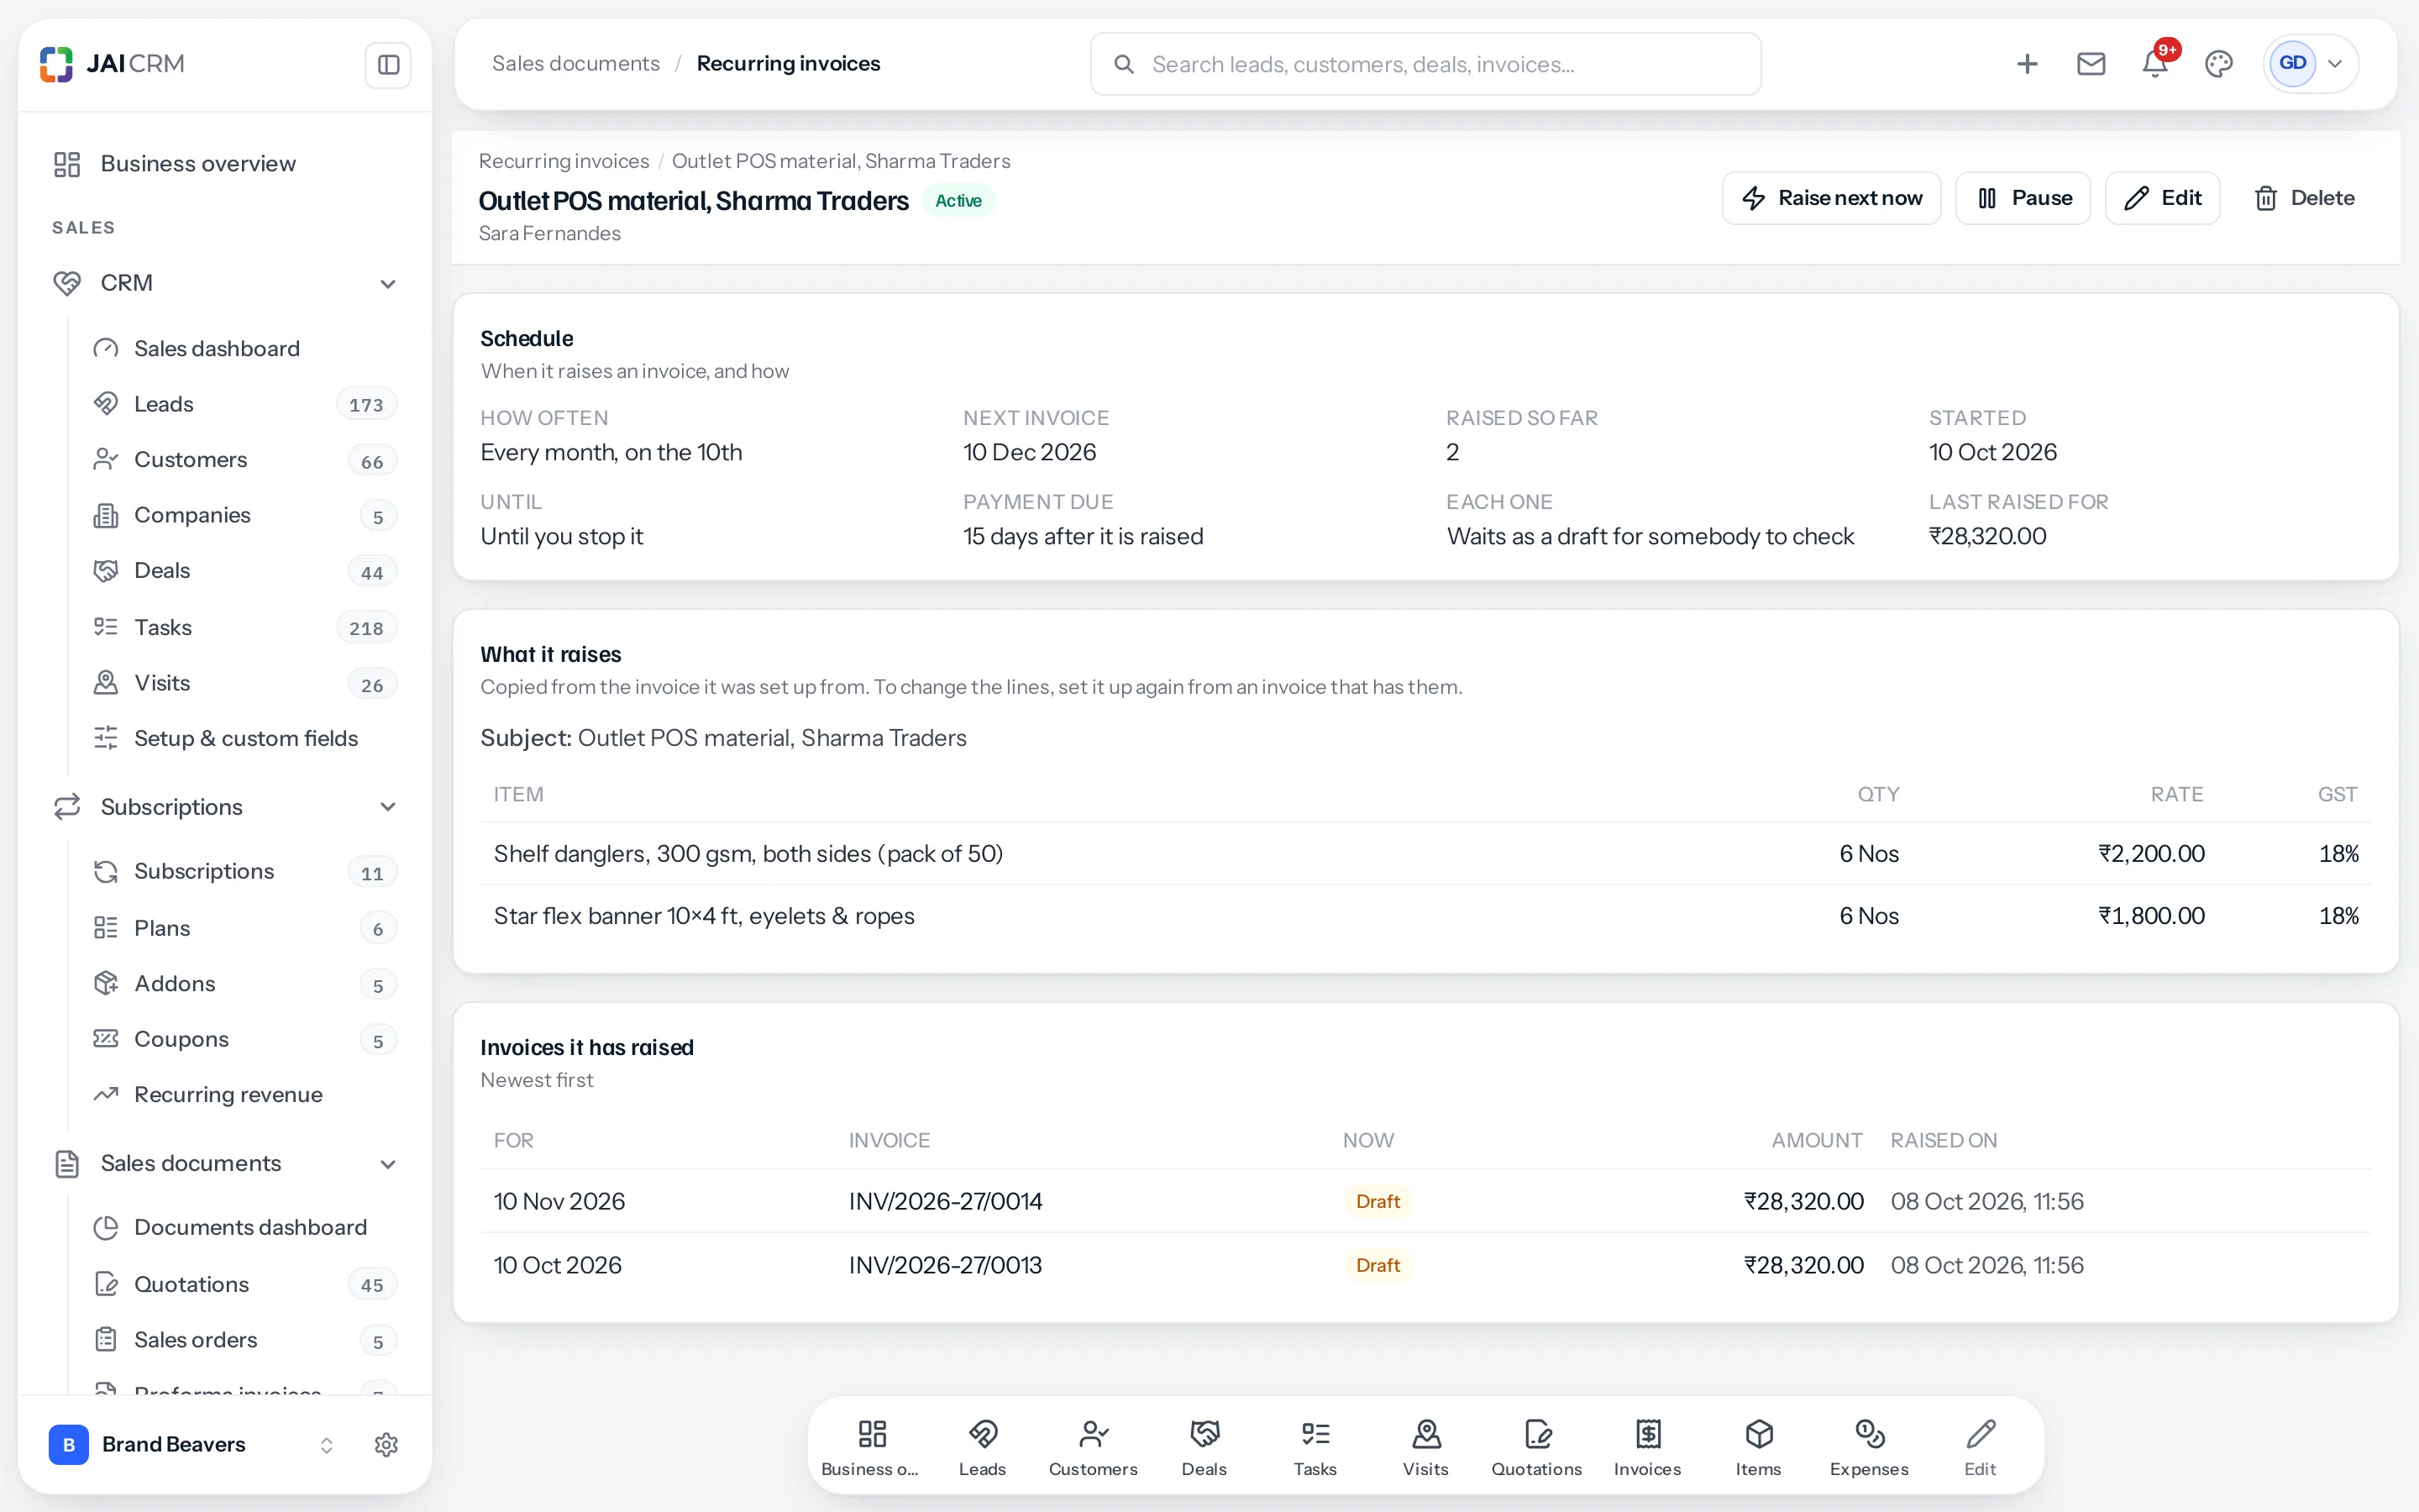Click the Raise next now button

1831,198
